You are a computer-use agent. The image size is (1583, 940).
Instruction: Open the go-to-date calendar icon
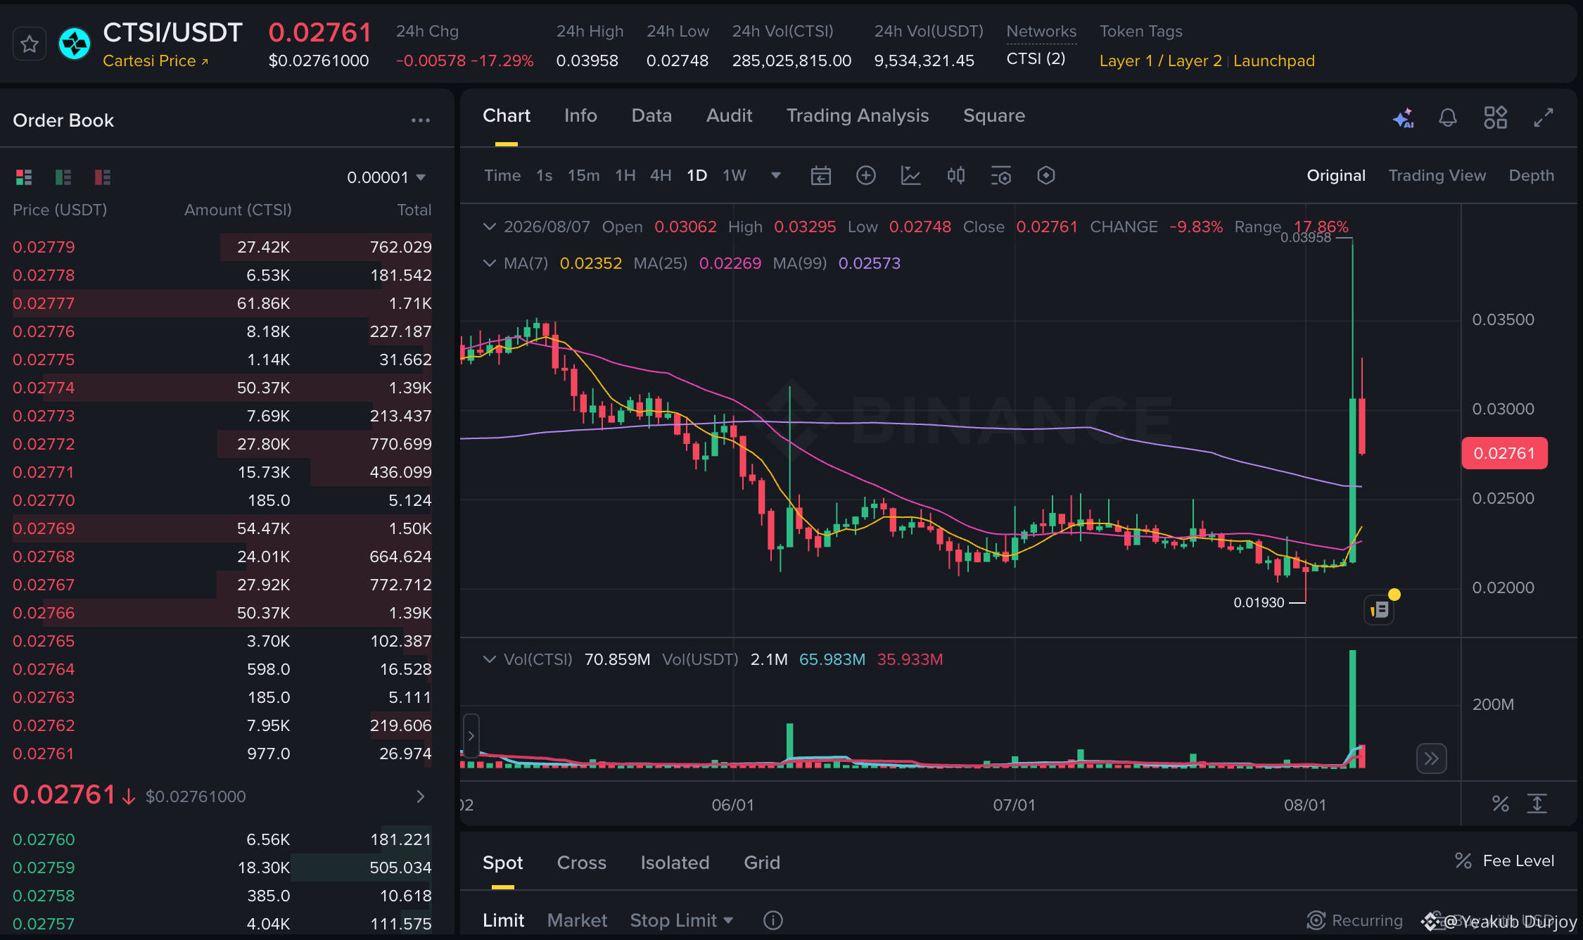(x=821, y=176)
